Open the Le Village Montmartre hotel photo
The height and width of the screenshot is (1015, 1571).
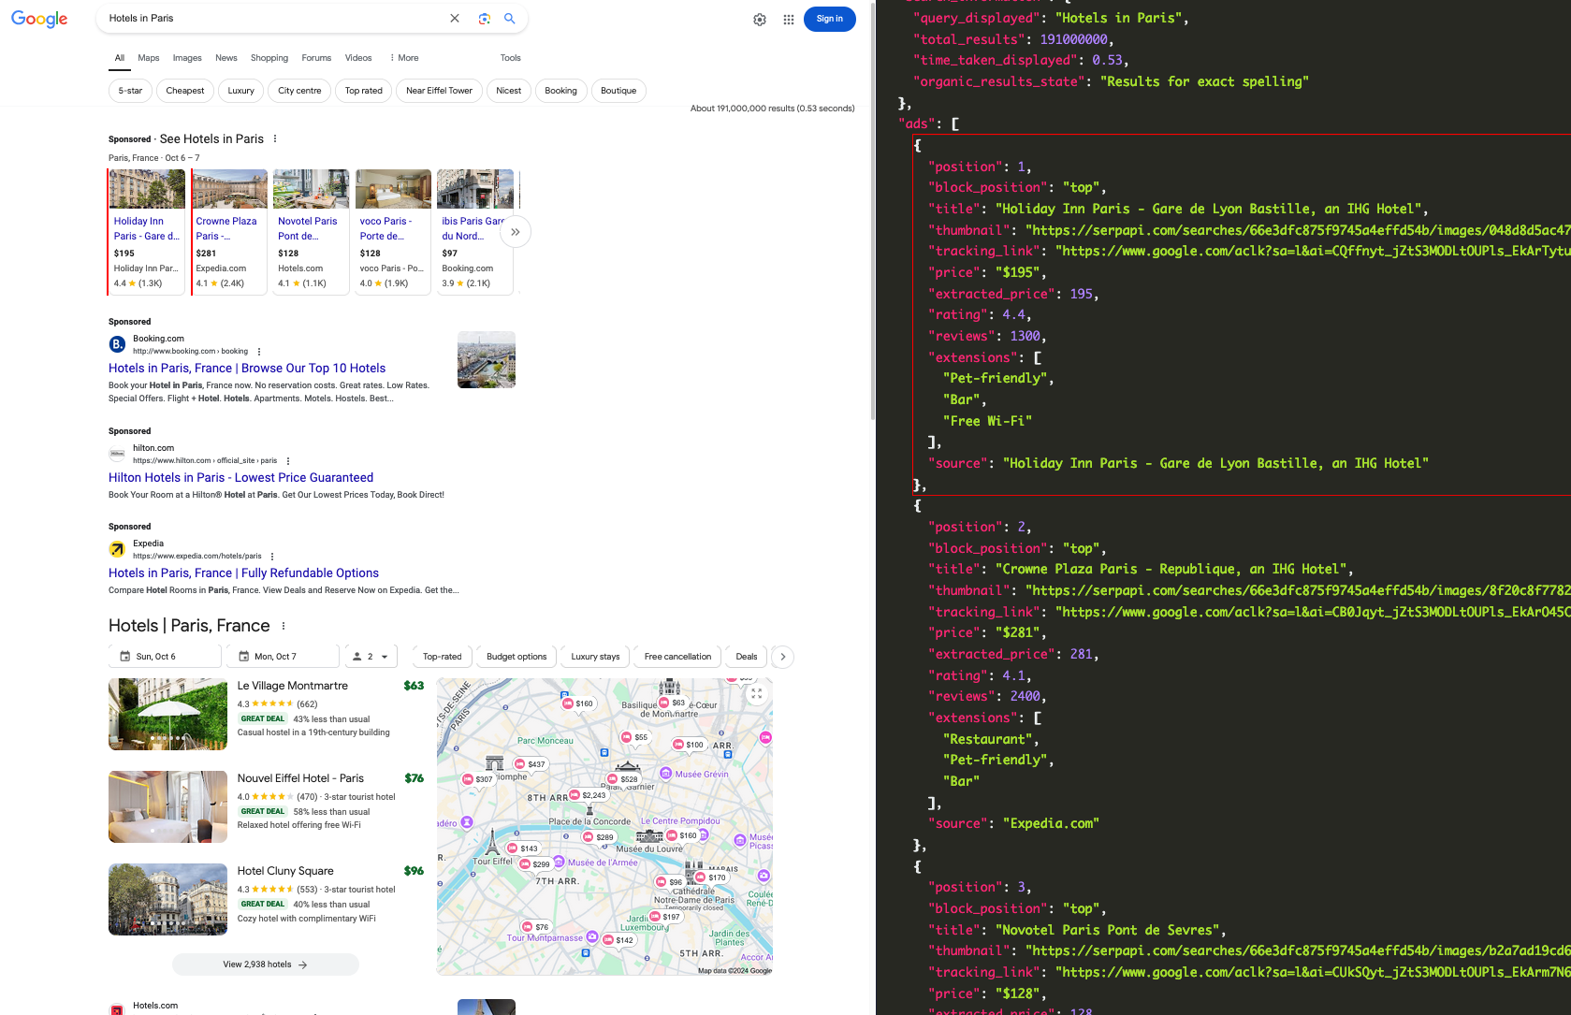(167, 715)
